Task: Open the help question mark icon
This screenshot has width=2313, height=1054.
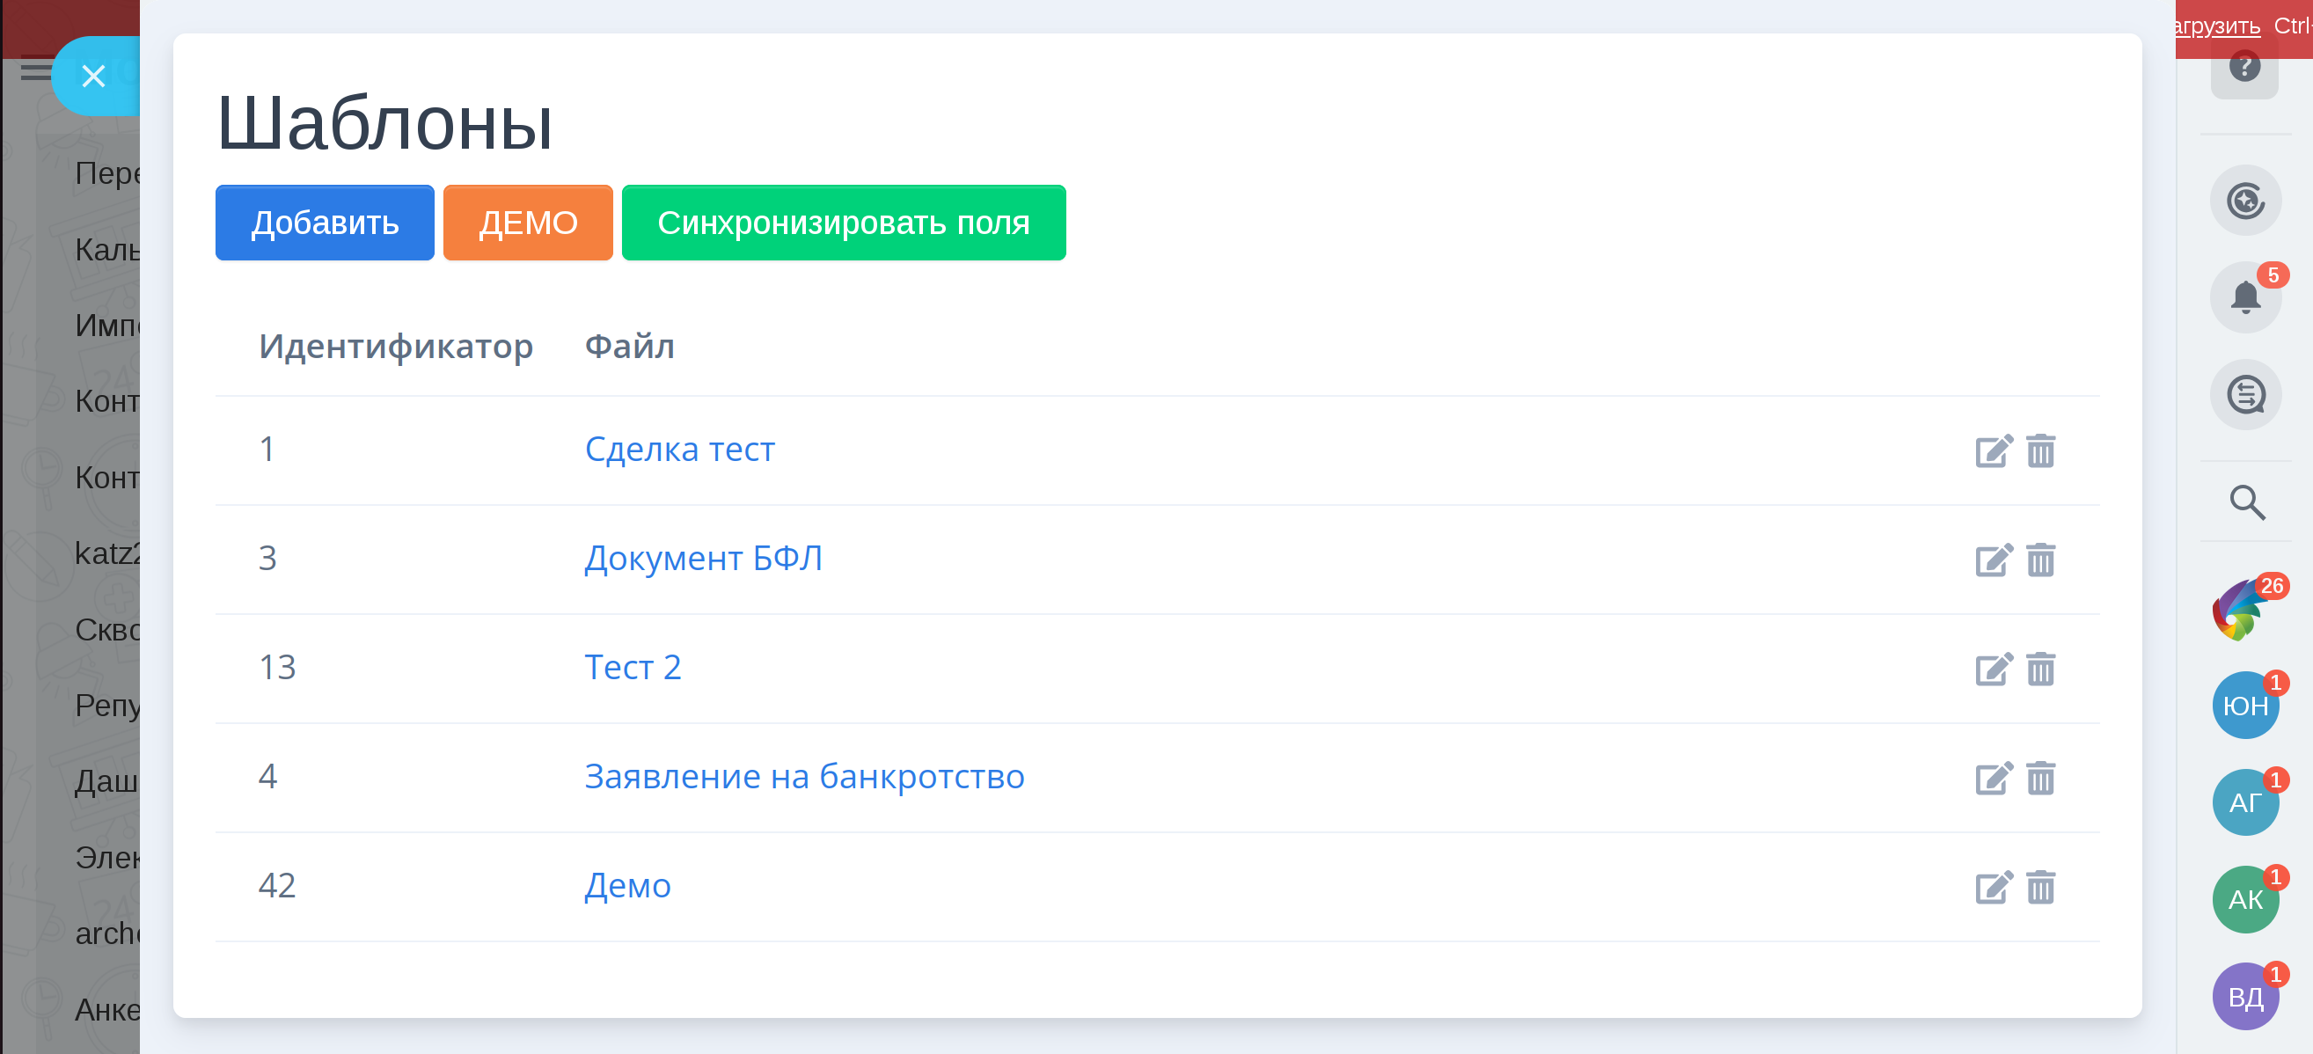Action: pyautogui.click(x=2243, y=67)
